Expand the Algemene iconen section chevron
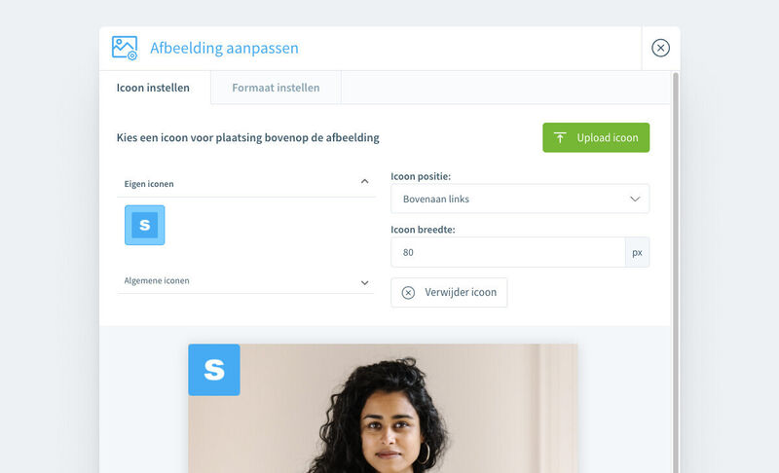The image size is (779, 473). coord(364,283)
